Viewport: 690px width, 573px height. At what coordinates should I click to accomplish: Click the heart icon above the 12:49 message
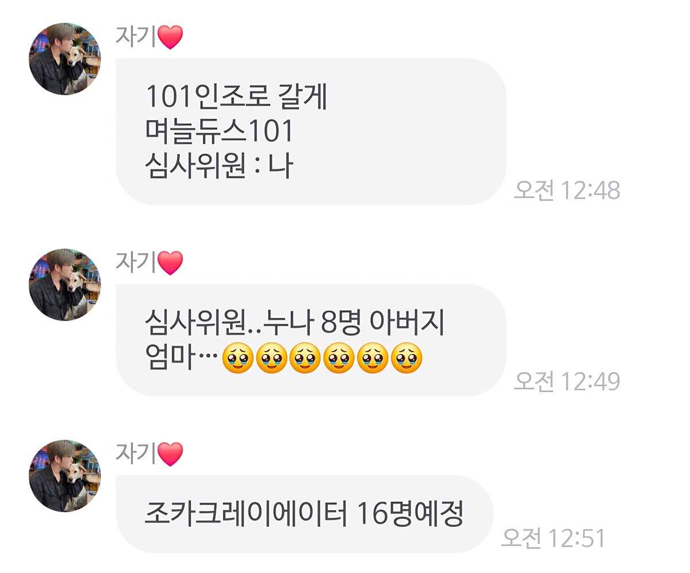pyautogui.click(x=170, y=263)
